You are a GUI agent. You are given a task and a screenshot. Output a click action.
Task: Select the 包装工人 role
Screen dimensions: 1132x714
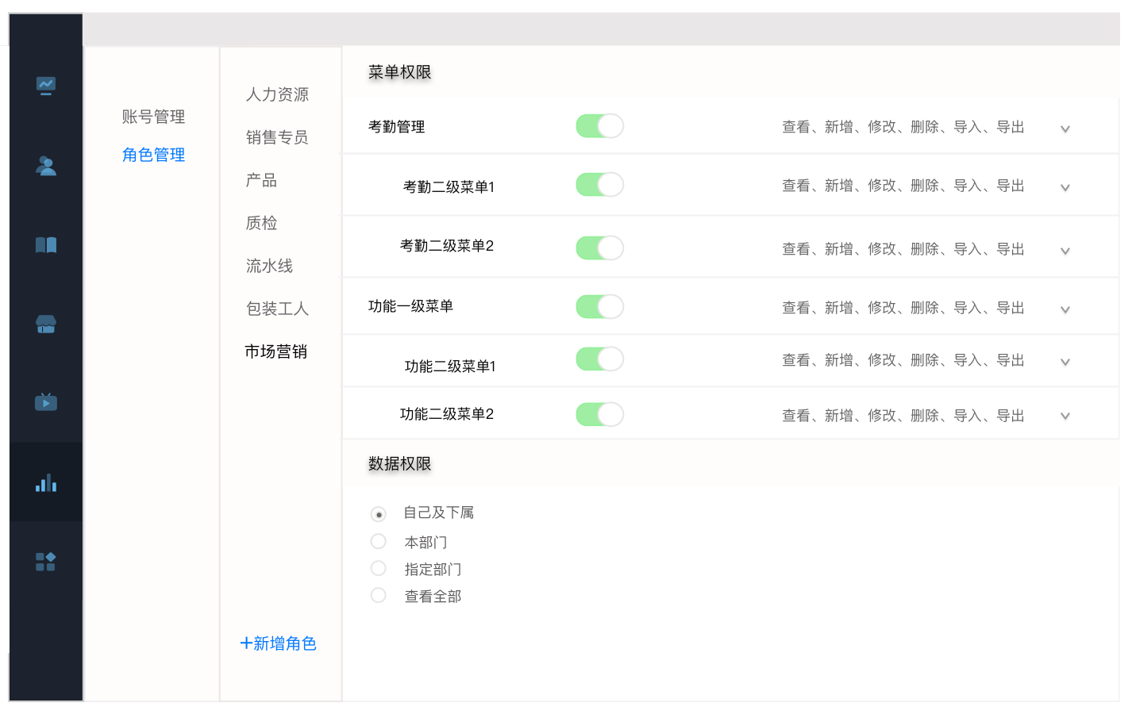(277, 309)
